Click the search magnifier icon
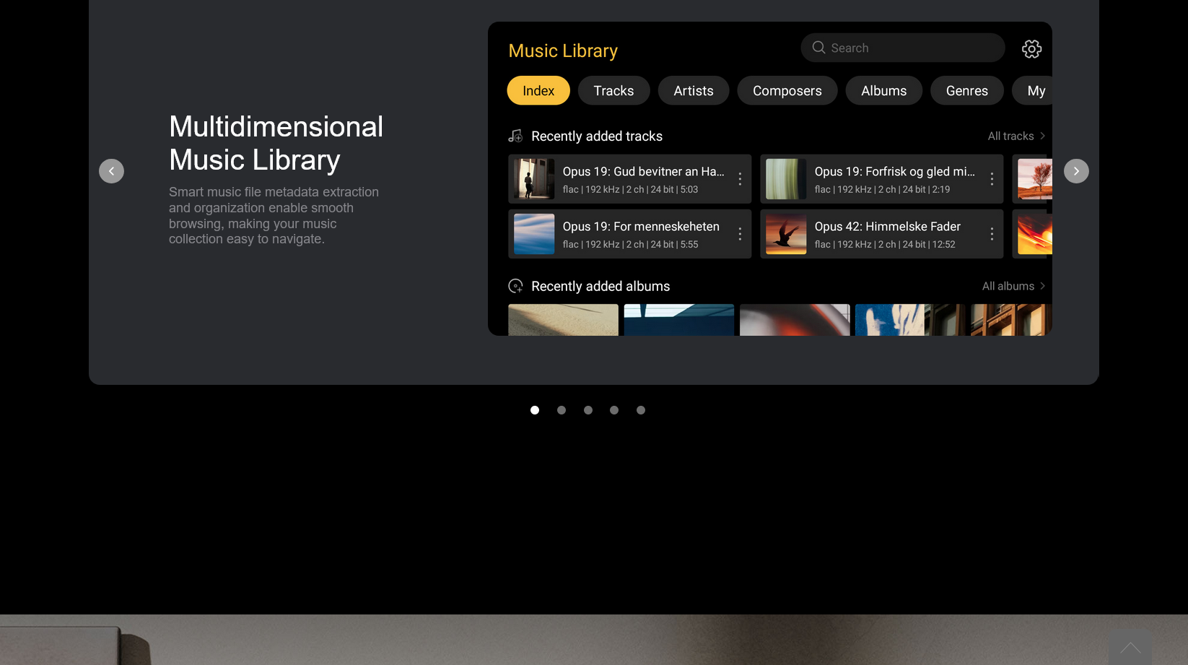The height and width of the screenshot is (665, 1188). click(x=818, y=48)
